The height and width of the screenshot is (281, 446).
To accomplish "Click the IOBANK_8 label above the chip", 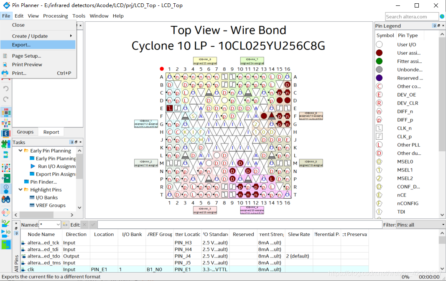I will click(x=205, y=61).
